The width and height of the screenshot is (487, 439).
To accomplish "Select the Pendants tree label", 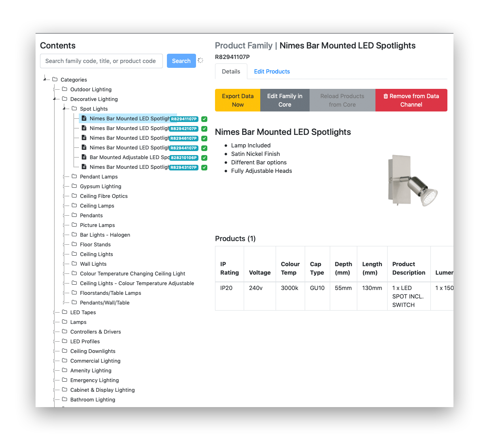I will (91, 215).
